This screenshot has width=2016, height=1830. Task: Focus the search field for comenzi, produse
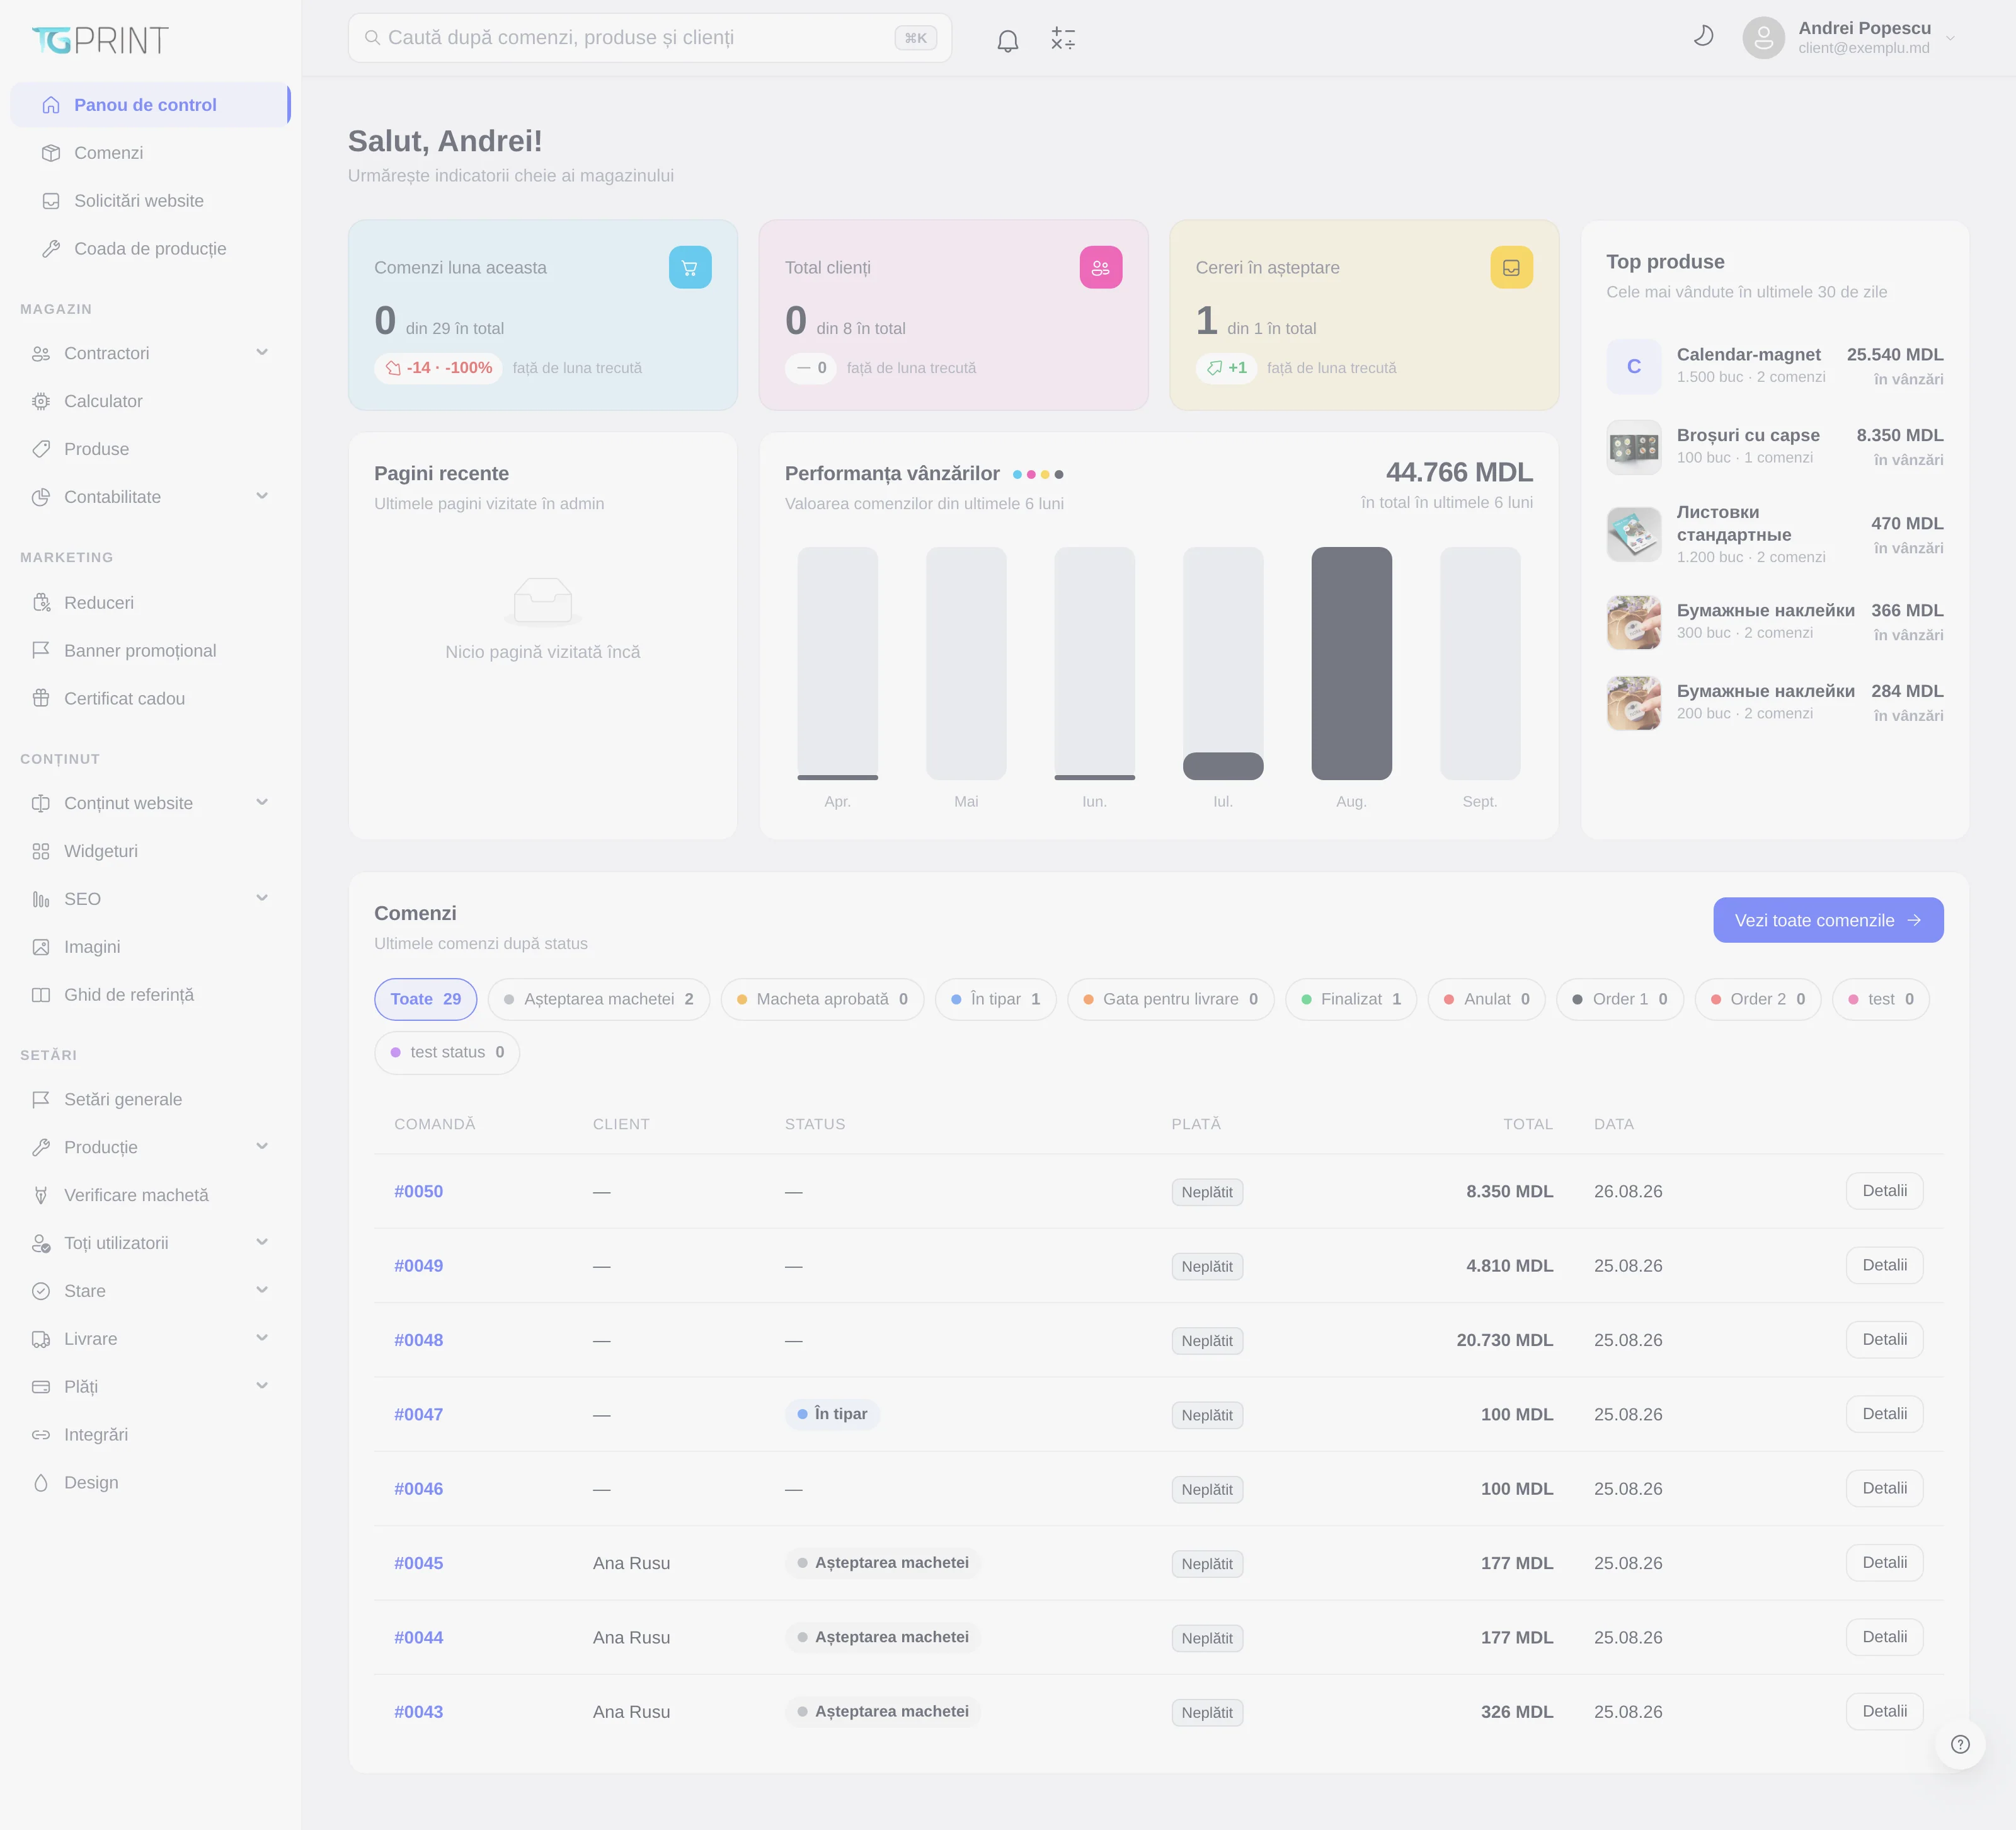click(649, 38)
